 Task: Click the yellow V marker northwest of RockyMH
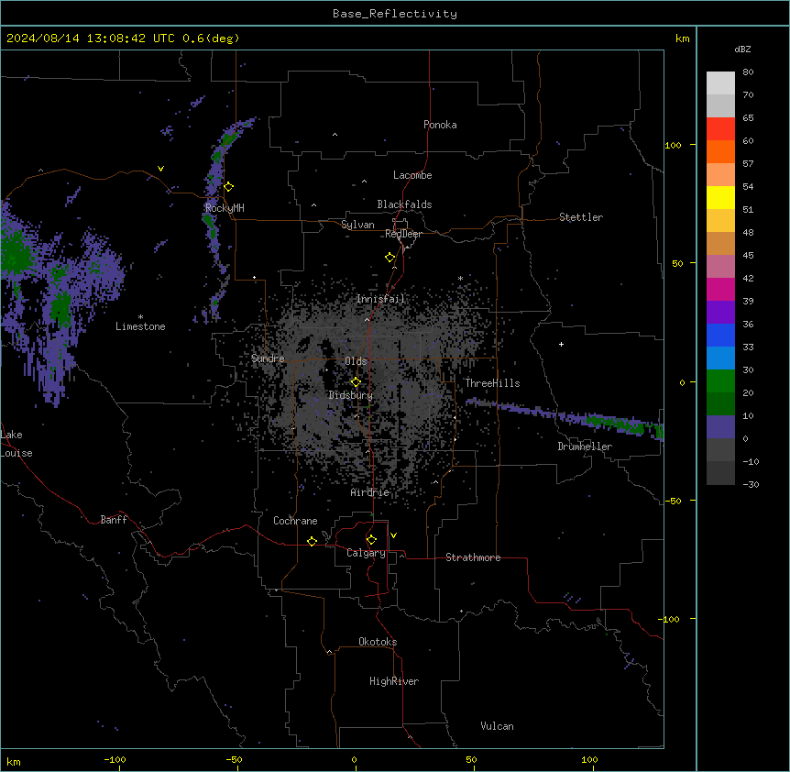click(160, 169)
